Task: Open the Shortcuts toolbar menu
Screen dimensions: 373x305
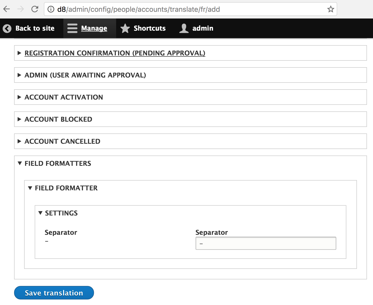Action: [150, 28]
